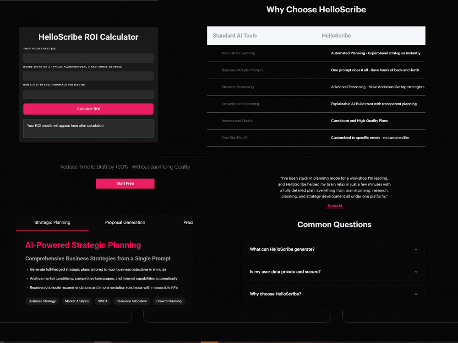Screen dimensions: 458x343
Task: Select the Resource Allocation tag
Action: point(132,301)
